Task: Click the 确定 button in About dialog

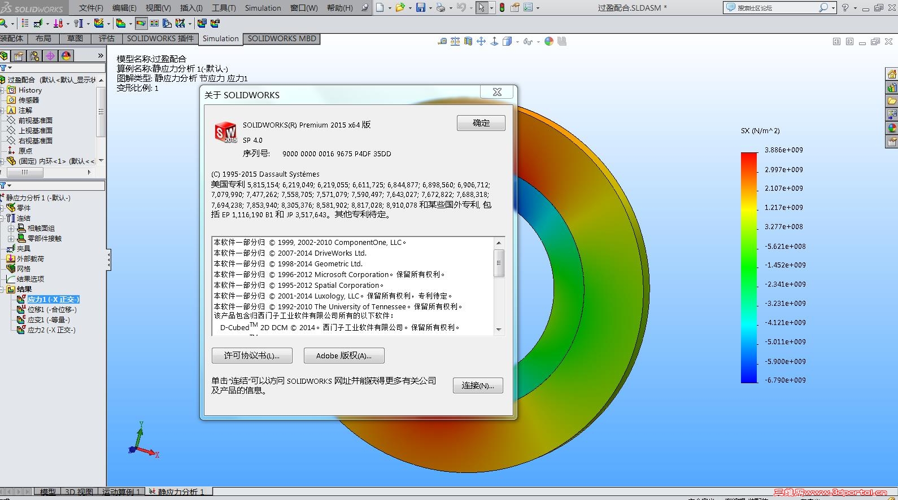Action: click(x=481, y=123)
